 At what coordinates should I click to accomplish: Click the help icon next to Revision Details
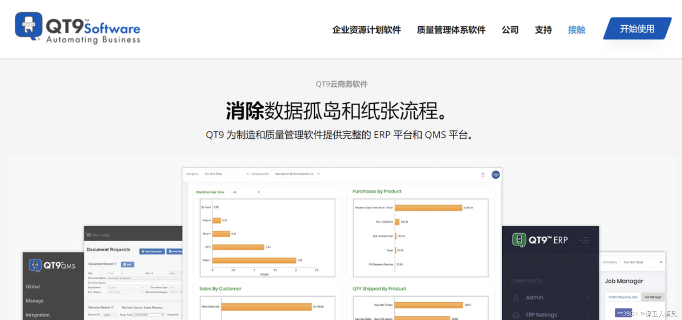click(x=112, y=307)
